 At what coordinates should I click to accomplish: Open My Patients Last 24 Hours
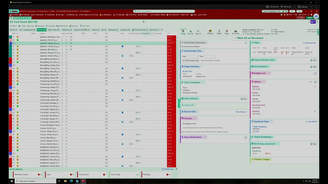coord(89,15)
